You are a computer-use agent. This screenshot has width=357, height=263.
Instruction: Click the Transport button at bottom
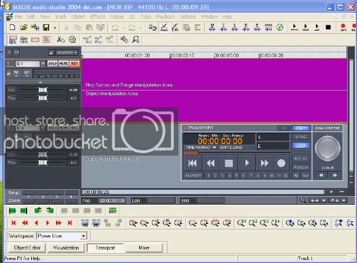(x=105, y=247)
